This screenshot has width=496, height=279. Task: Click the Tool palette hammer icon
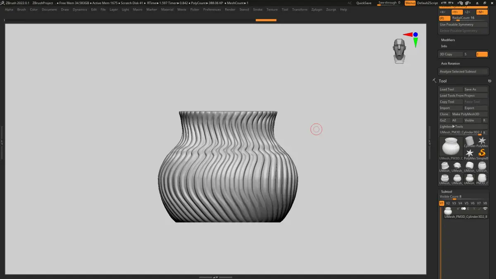pyautogui.click(x=434, y=81)
